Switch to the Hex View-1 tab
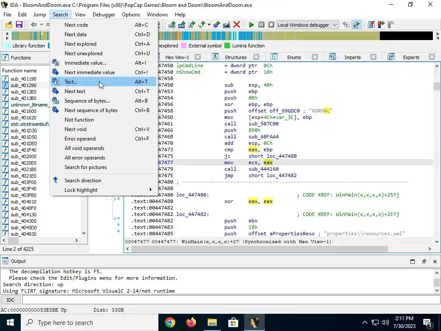This screenshot has height=331, width=441. pyautogui.click(x=177, y=57)
